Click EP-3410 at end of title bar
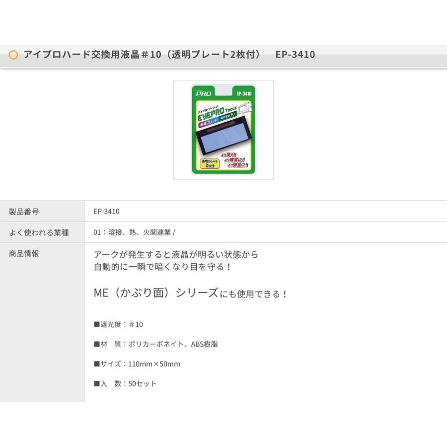This screenshot has width=447, height=447. (295, 55)
